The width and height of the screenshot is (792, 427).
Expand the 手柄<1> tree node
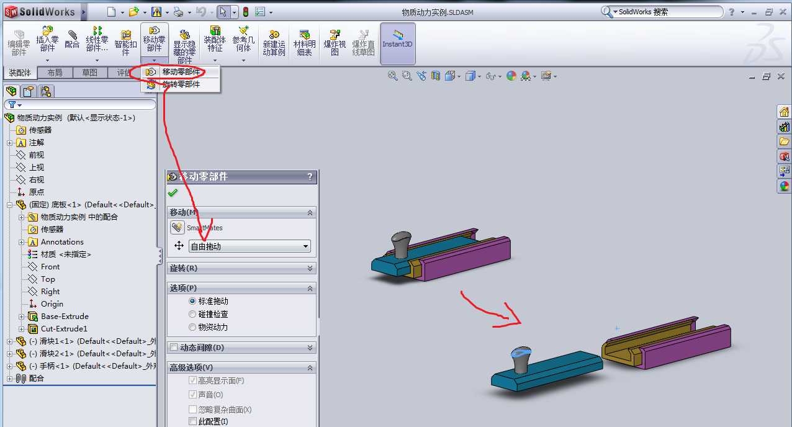point(10,366)
